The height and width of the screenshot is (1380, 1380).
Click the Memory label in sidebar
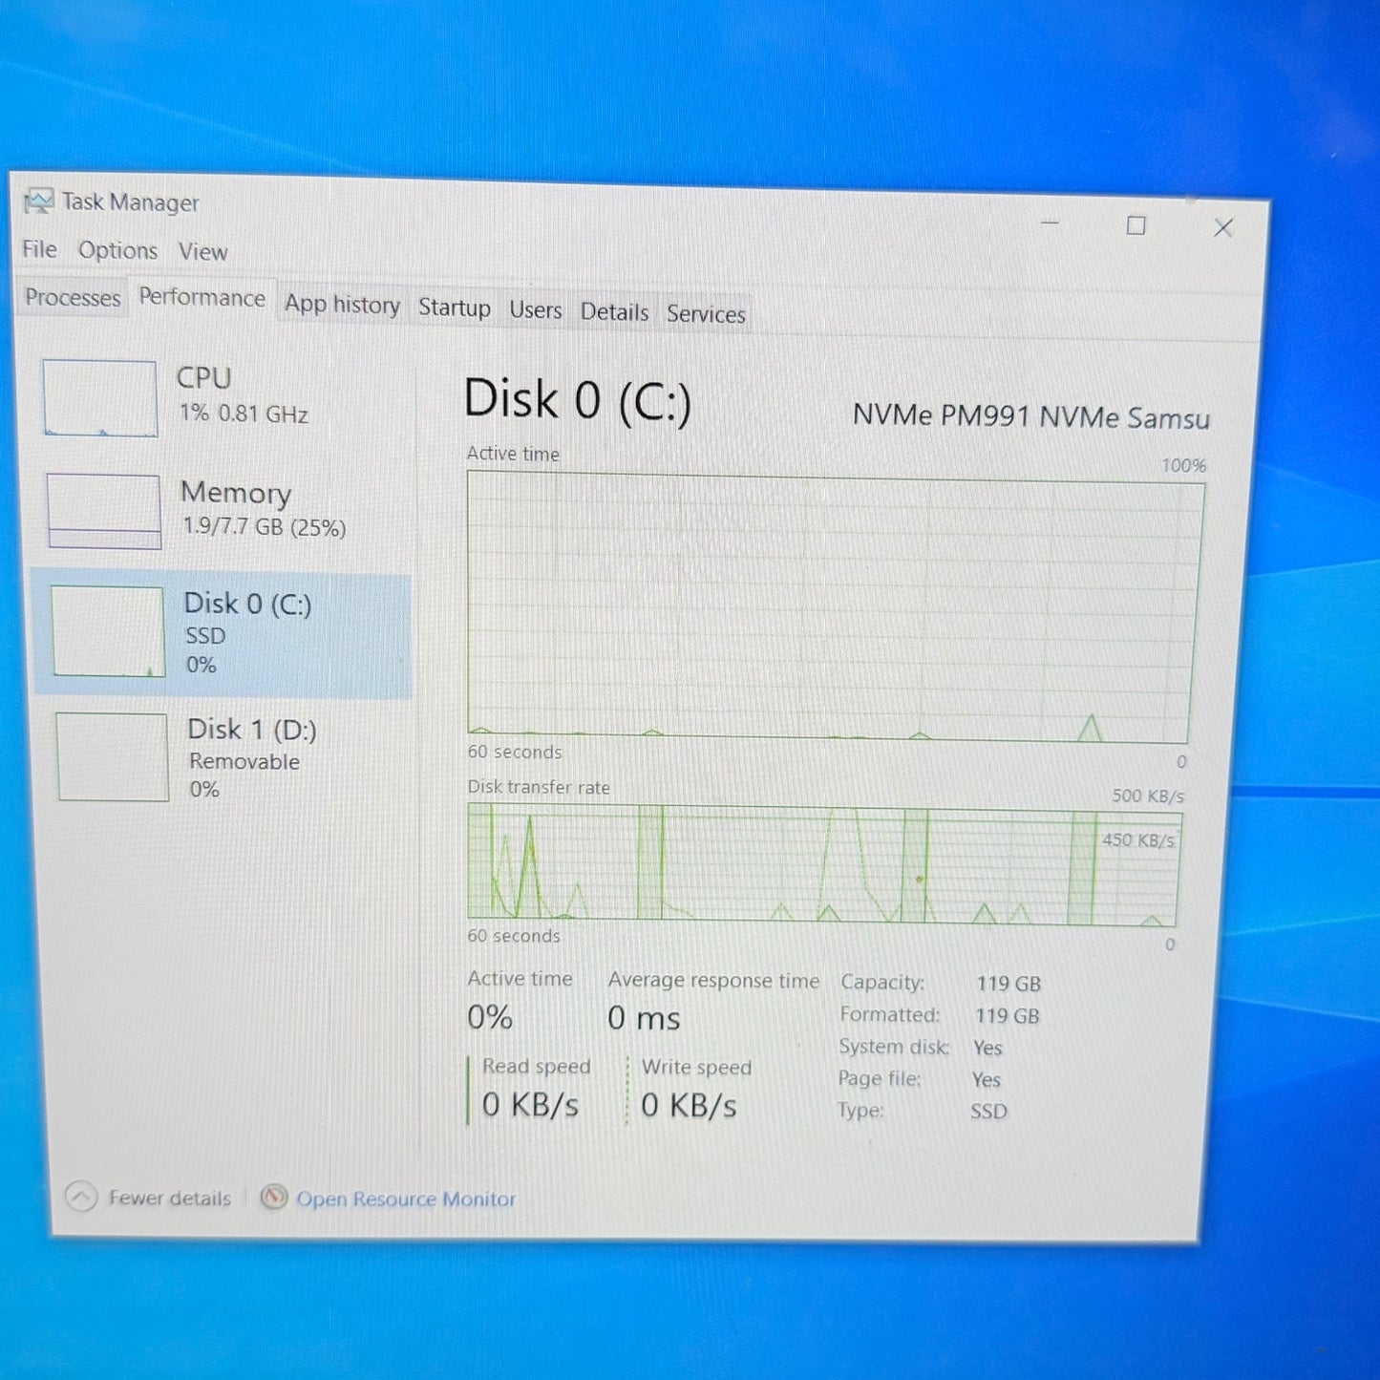(x=236, y=493)
